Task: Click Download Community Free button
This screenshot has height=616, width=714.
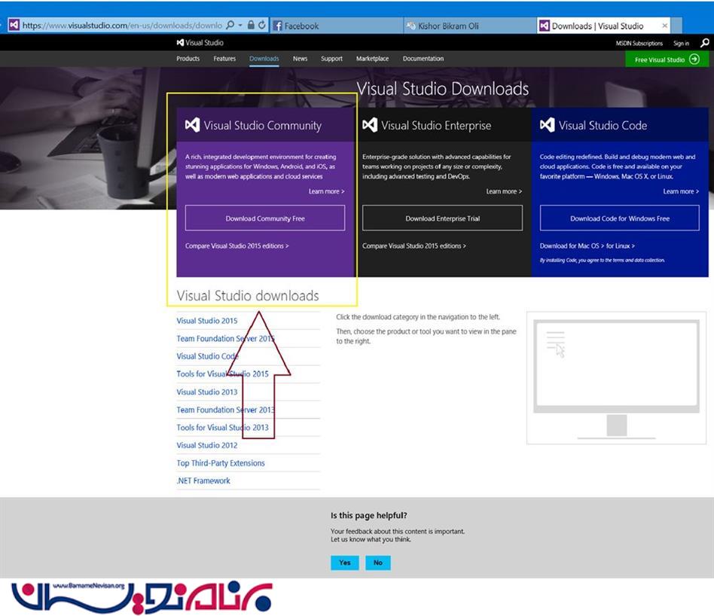Action: [265, 218]
